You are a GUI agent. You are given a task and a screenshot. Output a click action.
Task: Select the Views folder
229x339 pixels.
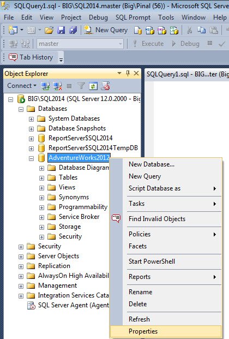pyautogui.click(x=67, y=187)
